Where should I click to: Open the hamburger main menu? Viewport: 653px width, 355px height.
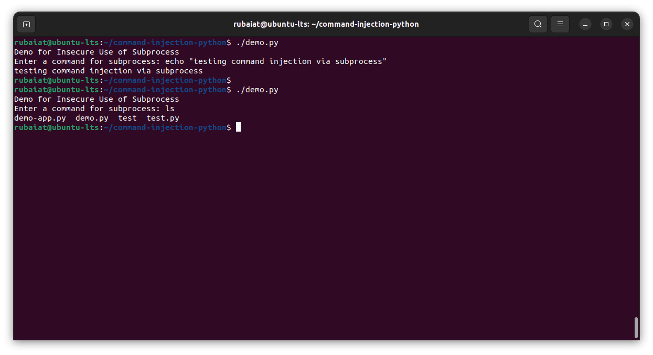click(560, 24)
